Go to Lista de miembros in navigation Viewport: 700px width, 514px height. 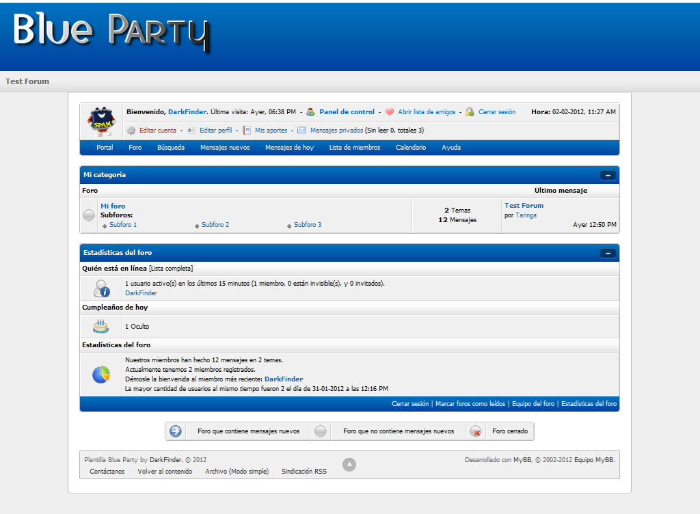point(355,147)
